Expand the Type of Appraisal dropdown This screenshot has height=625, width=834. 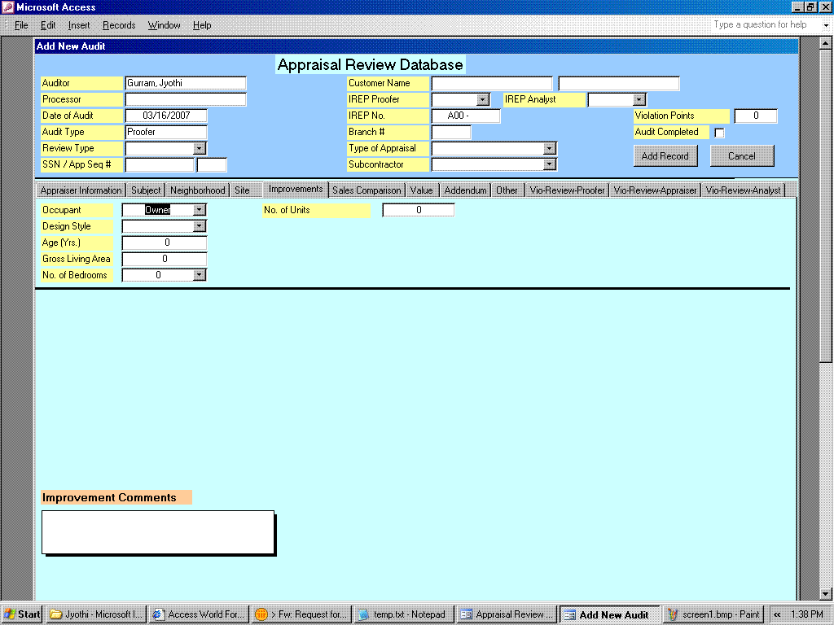tap(550, 149)
